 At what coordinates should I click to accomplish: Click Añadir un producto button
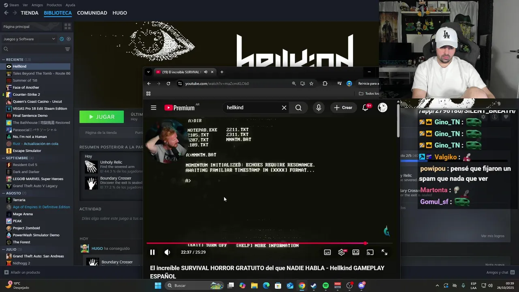point(22,273)
